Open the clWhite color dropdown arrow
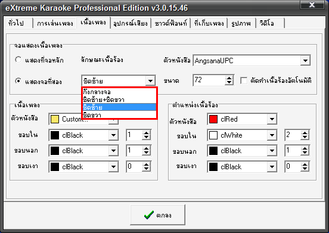 (272, 135)
